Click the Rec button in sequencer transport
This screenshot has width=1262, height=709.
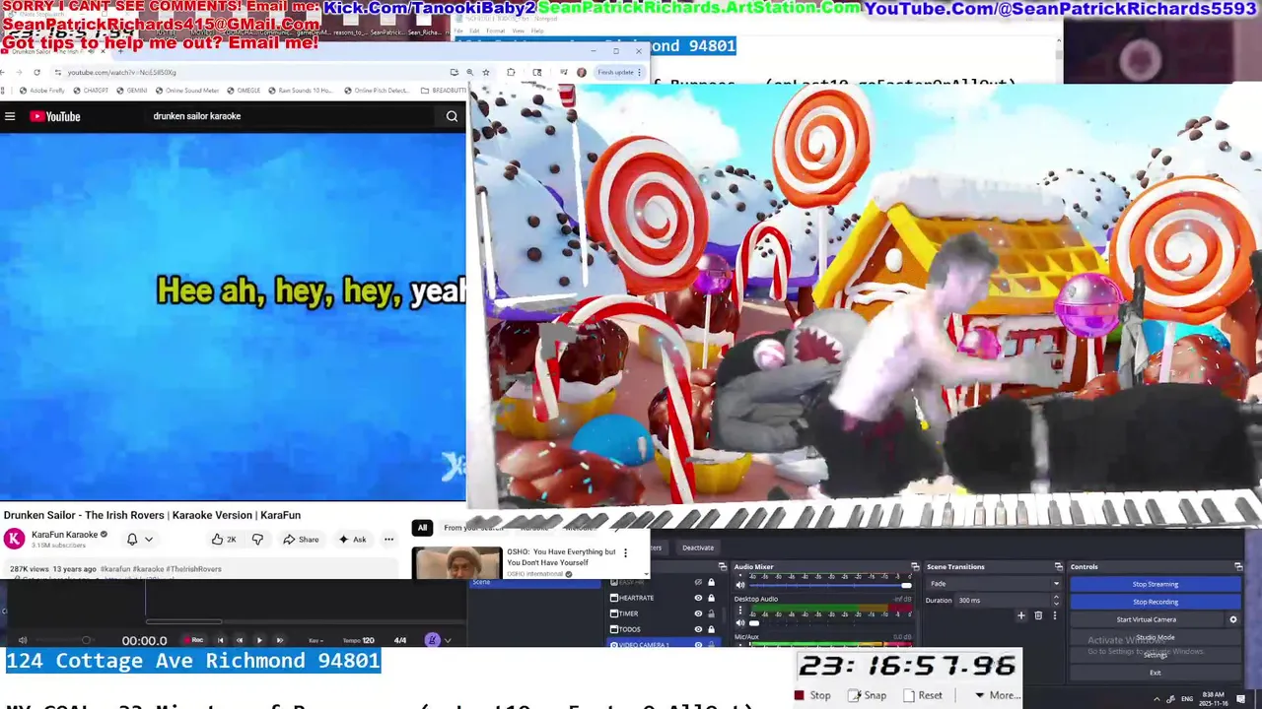point(193,640)
